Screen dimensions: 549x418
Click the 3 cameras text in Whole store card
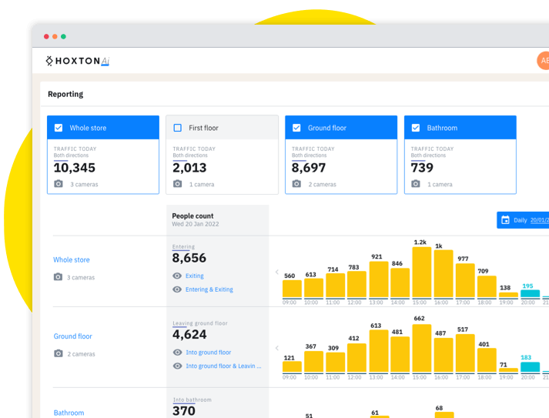click(84, 184)
